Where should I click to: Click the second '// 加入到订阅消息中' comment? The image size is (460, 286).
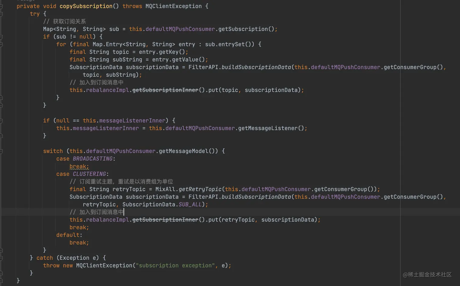[x=96, y=212]
